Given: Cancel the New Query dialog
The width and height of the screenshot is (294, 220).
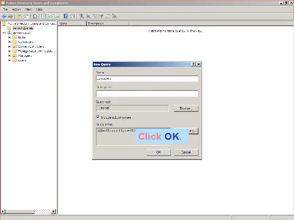Looking at the screenshot, I should point(186,152).
